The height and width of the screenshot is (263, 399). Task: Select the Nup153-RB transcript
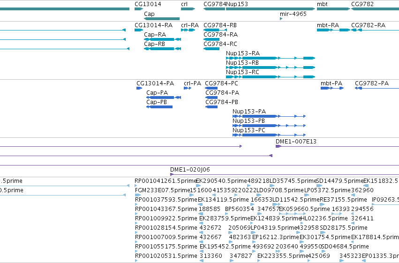(x=271, y=68)
